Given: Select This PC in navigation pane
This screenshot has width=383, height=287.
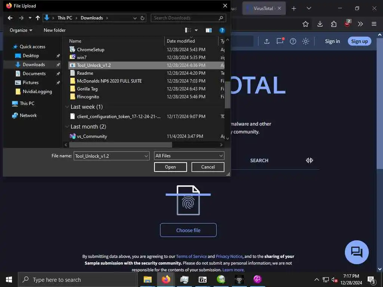Looking at the screenshot, I should (27, 104).
